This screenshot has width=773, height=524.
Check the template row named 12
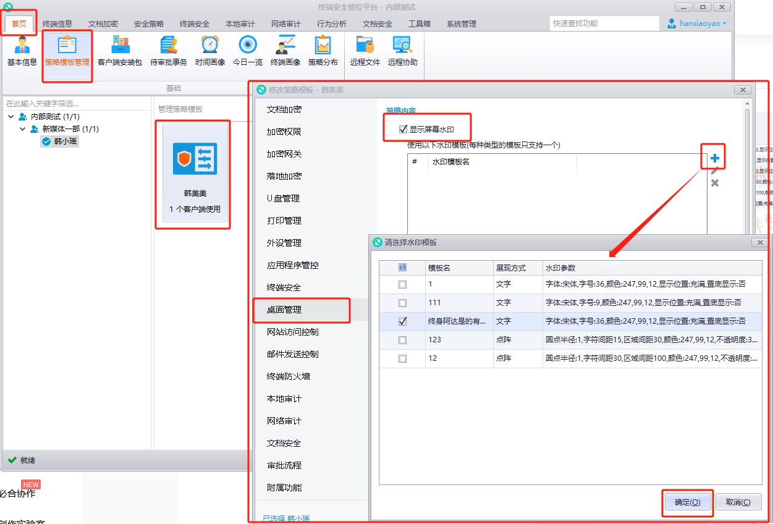point(402,358)
